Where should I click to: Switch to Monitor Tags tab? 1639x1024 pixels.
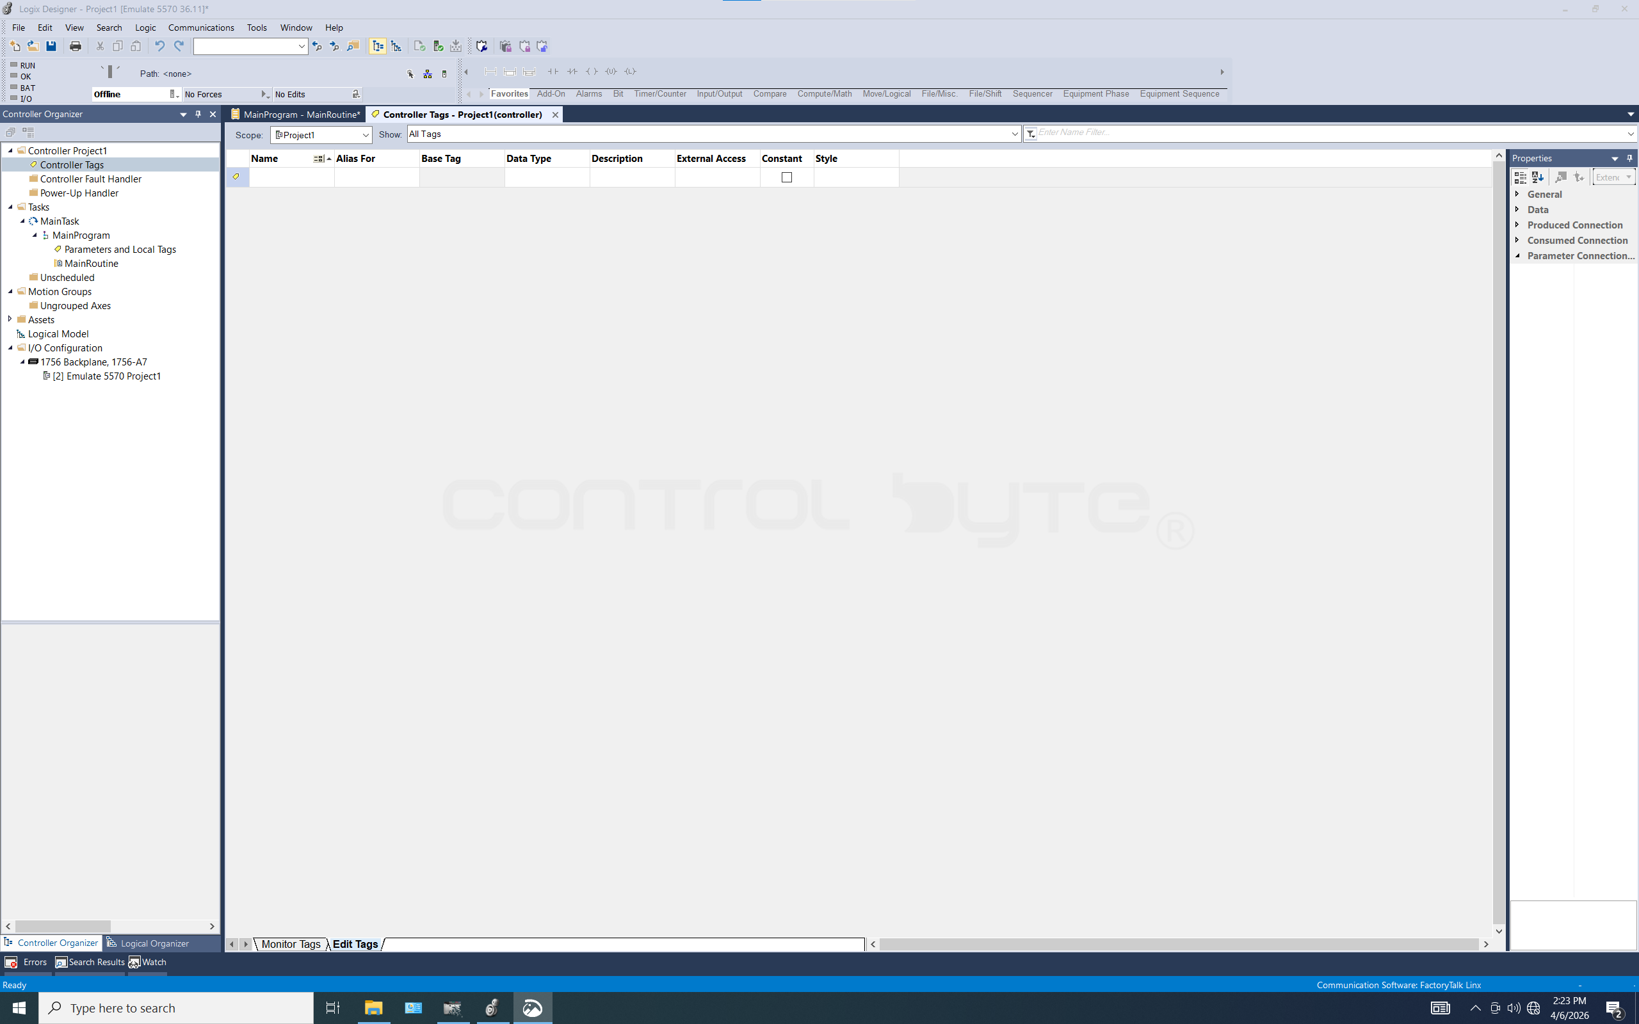click(291, 944)
